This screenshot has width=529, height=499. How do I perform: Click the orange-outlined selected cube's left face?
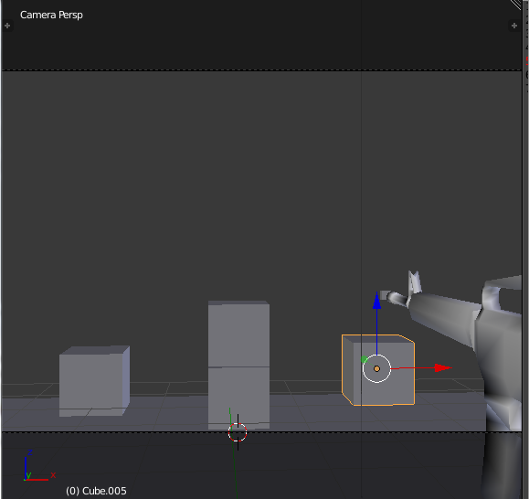(348, 370)
